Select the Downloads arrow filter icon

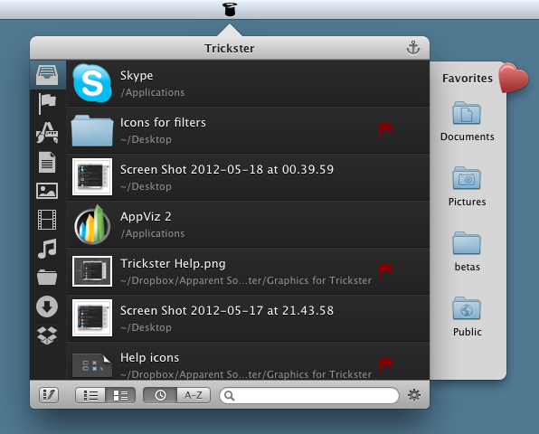click(x=47, y=307)
